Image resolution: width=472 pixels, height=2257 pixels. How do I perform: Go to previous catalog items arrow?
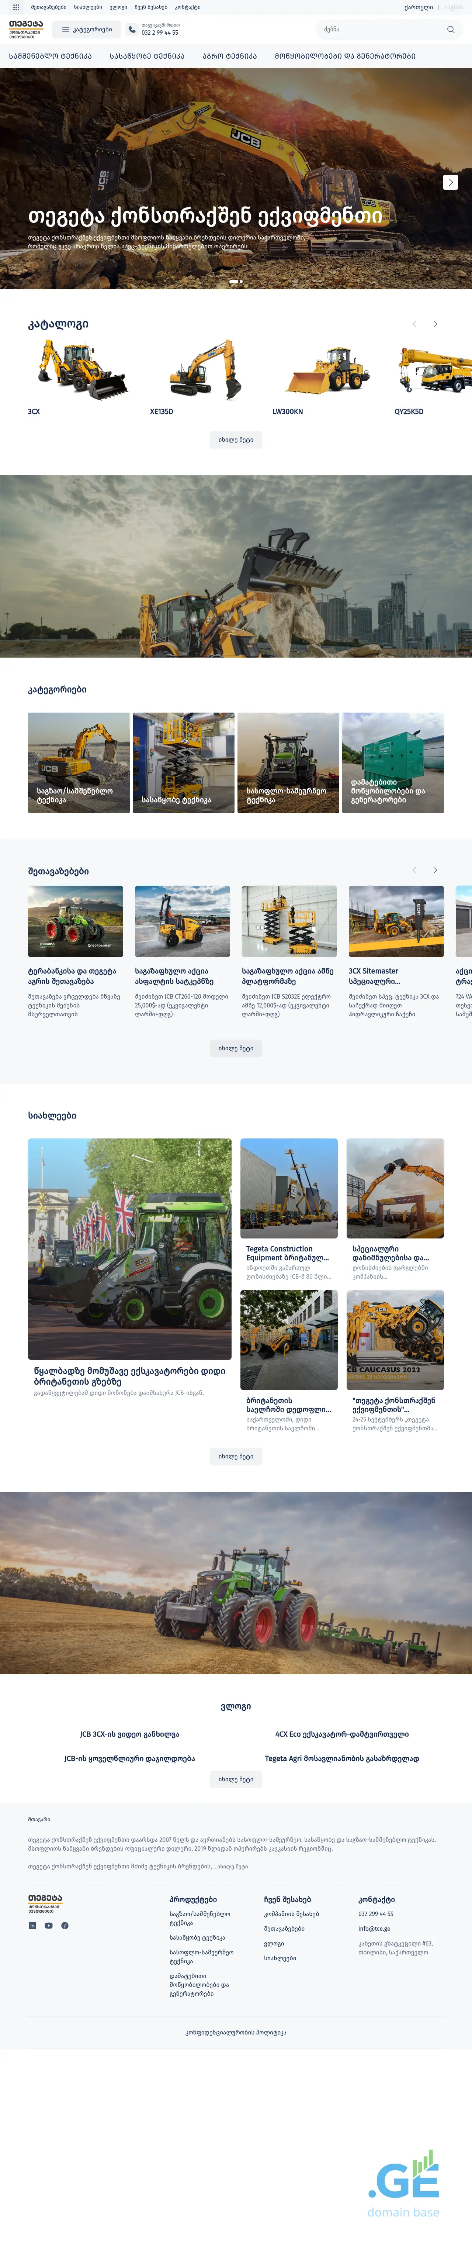point(414,324)
